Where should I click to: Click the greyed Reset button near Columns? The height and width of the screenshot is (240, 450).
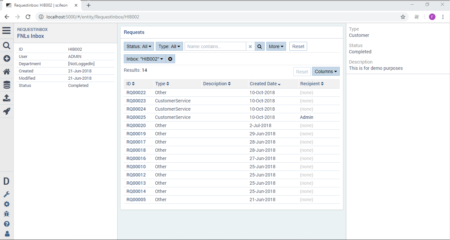tap(302, 71)
